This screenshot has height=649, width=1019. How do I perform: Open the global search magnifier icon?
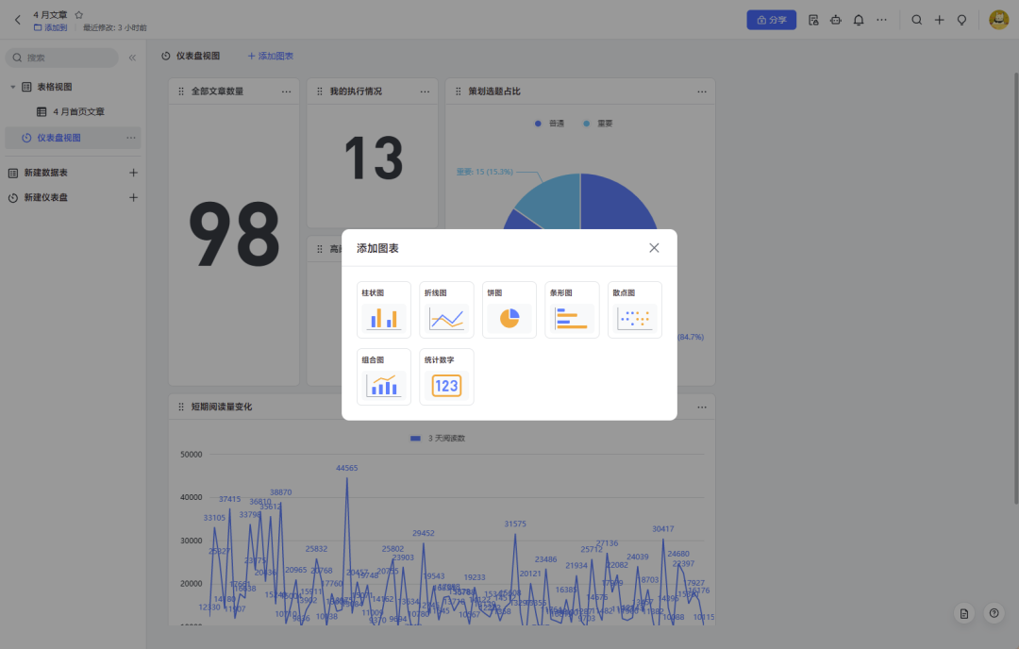916,20
